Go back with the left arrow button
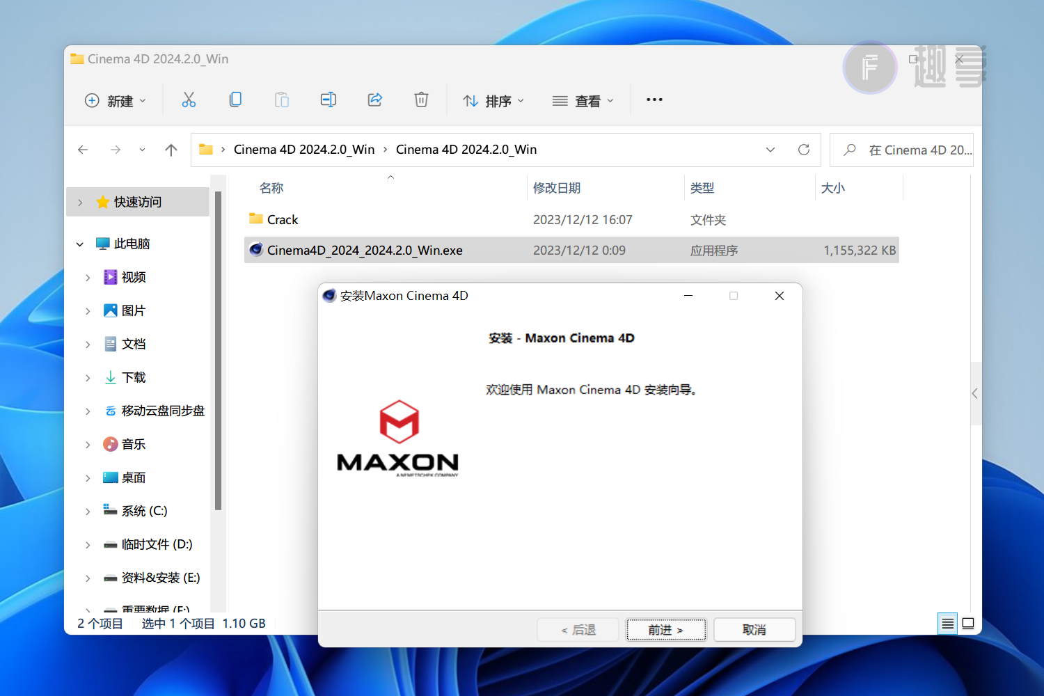This screenshot has height=696, width=1044. click(x=83, y=150)
